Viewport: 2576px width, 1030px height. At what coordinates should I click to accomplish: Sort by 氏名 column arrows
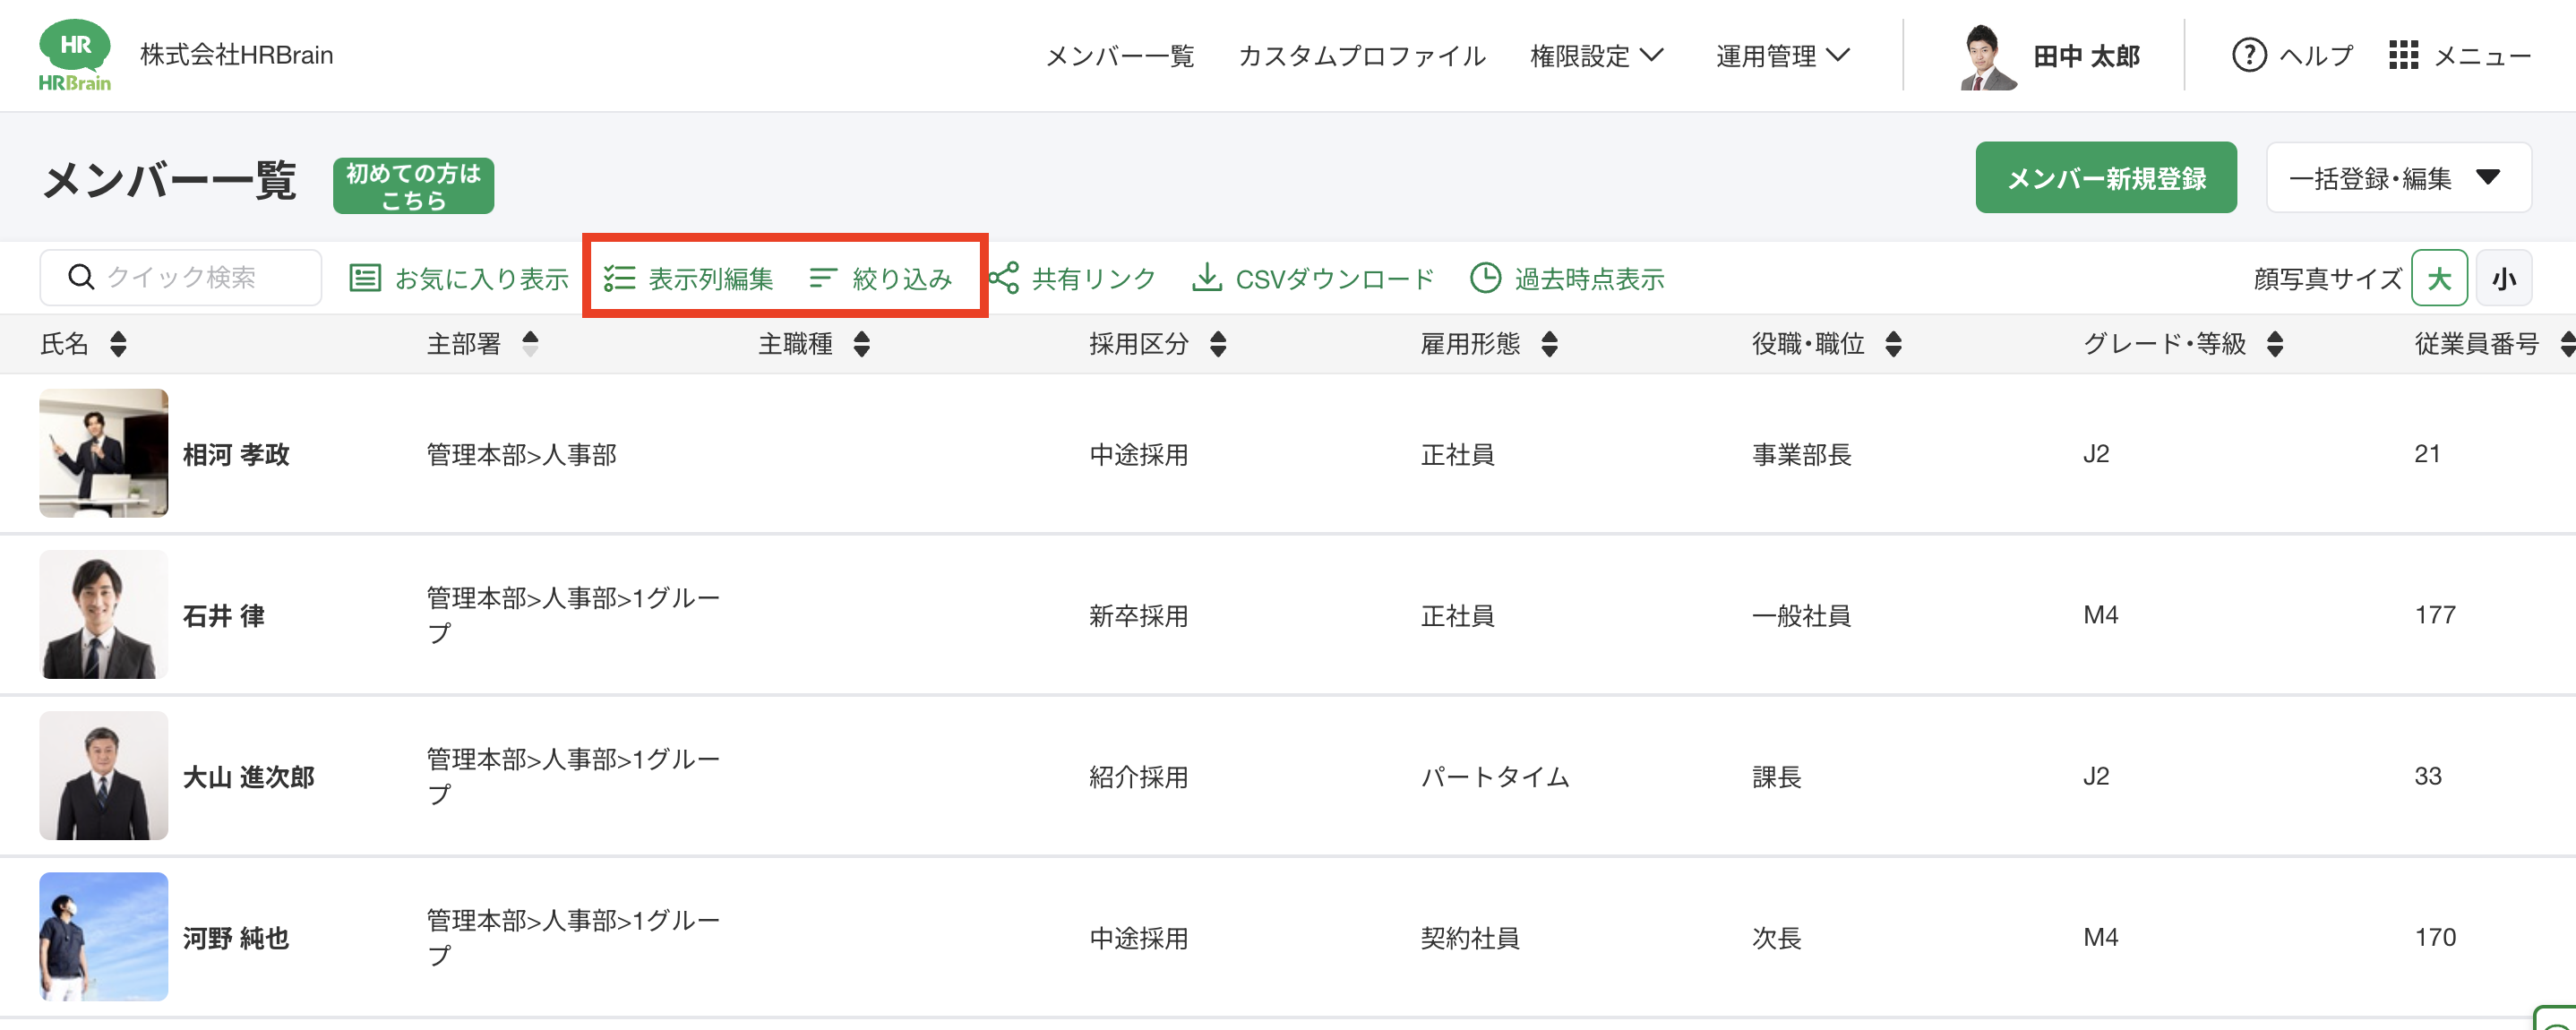(118, 344)
